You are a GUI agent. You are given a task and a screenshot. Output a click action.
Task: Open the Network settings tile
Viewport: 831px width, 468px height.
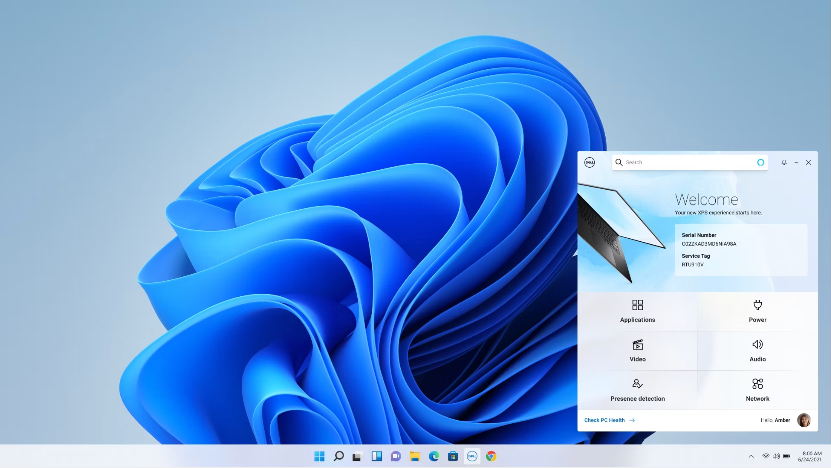(757, 390)
